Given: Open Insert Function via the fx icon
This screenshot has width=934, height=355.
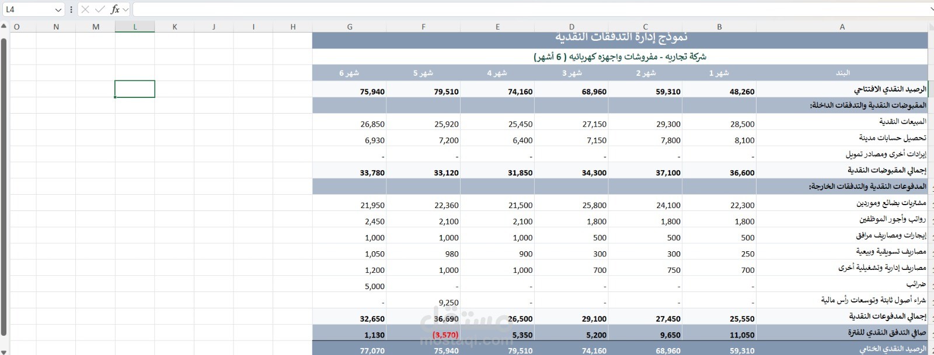Looking at the screenshot, I should tap(115, 9).
